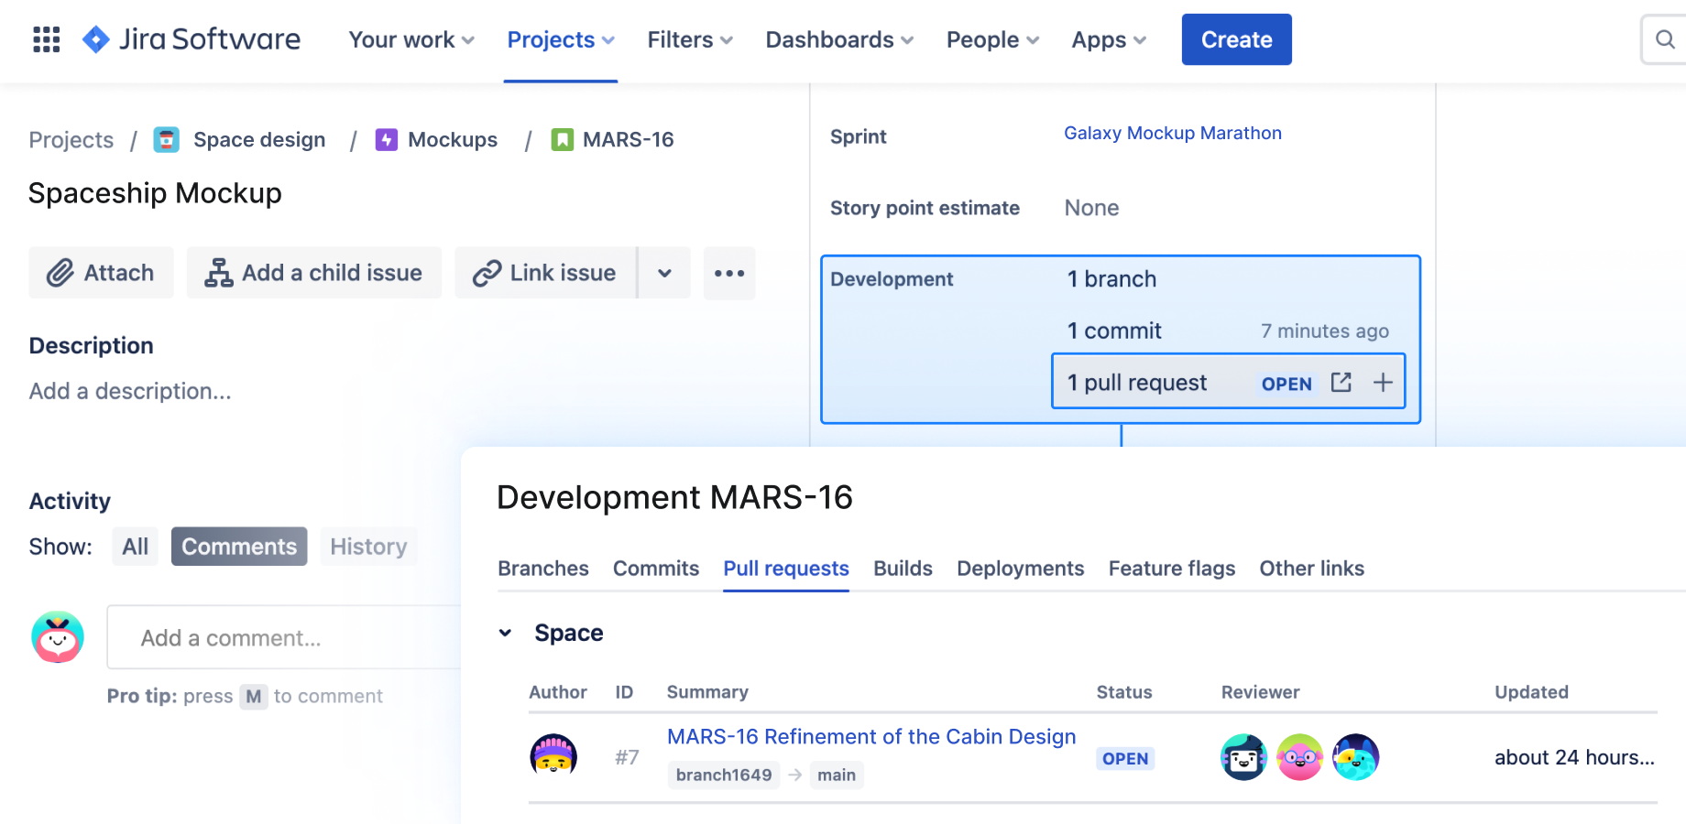Open the search magnifier icon

[1665, 39]
